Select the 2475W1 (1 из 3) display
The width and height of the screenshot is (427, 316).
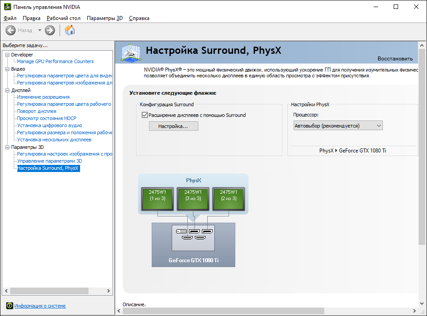tap(157, 199)
